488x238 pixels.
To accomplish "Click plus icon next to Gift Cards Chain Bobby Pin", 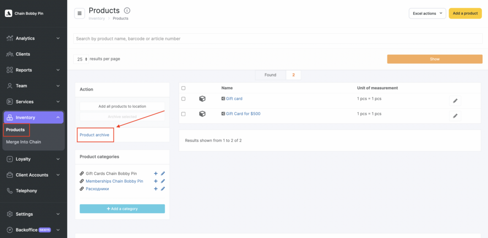I will point(156,174).
